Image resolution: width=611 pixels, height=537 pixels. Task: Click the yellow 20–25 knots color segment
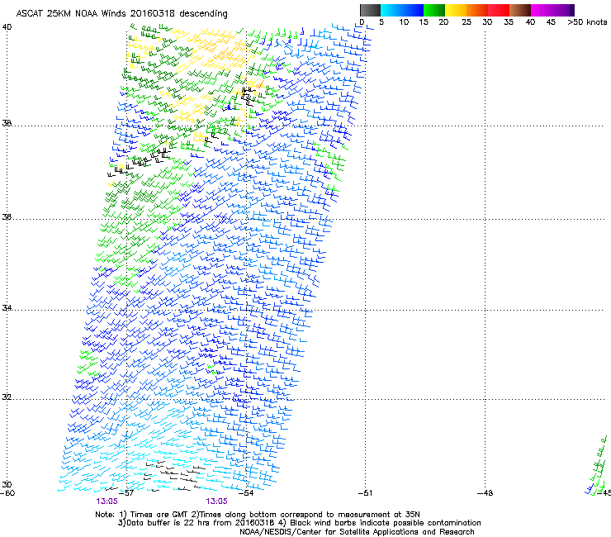456,10
